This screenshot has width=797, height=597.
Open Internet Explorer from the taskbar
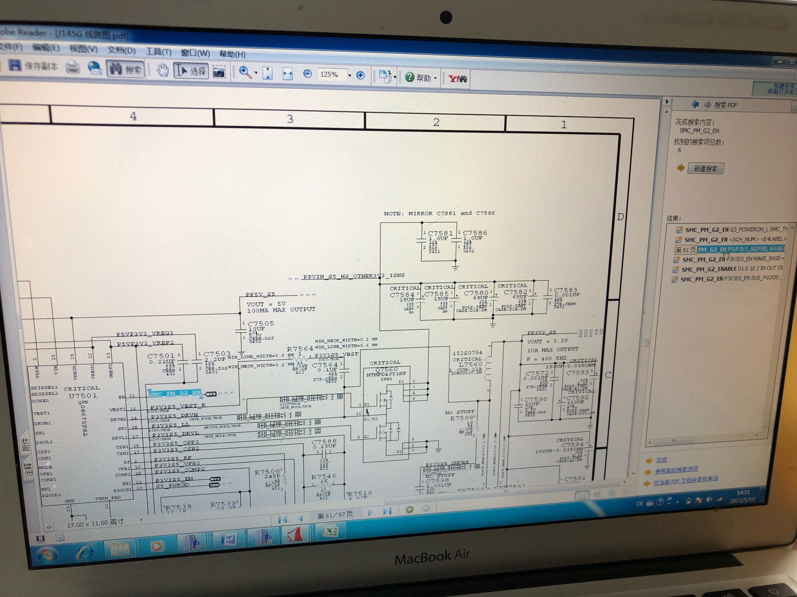pyautogui.click(x=85, y=552)
